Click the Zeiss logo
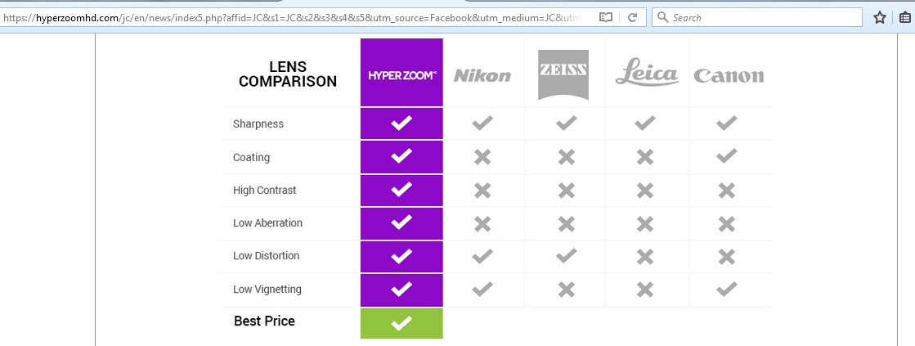The image size is (915, 346). coord(563,74)
